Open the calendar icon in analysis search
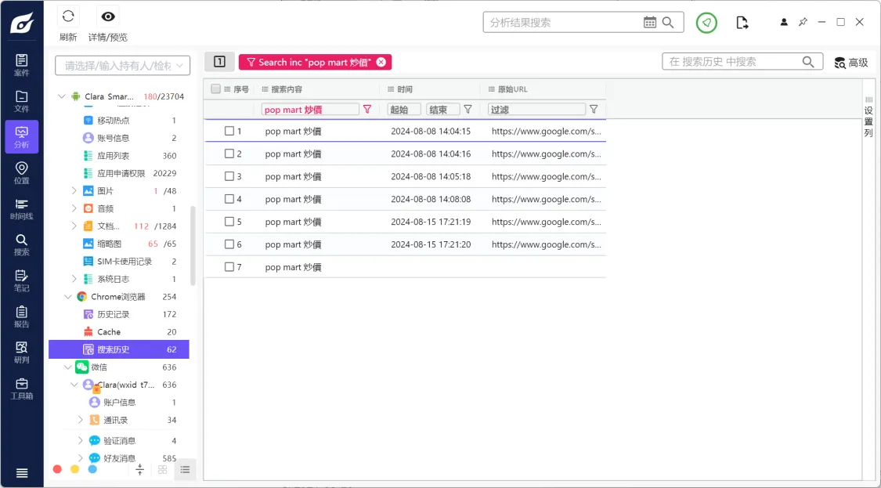 [x=649, y=23]
